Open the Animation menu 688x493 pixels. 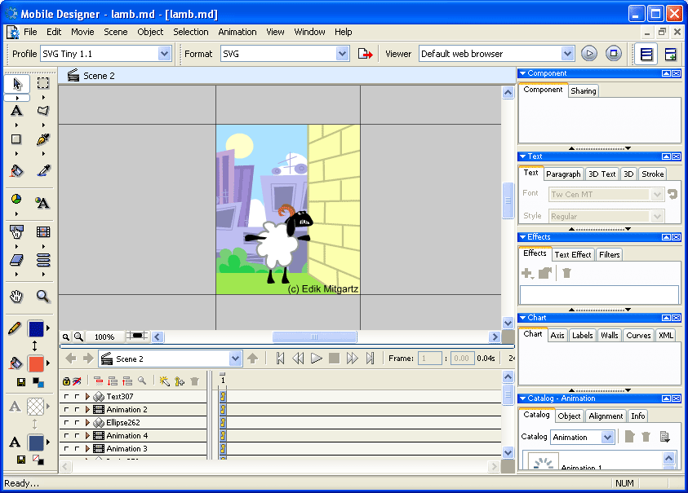[237, 32]
